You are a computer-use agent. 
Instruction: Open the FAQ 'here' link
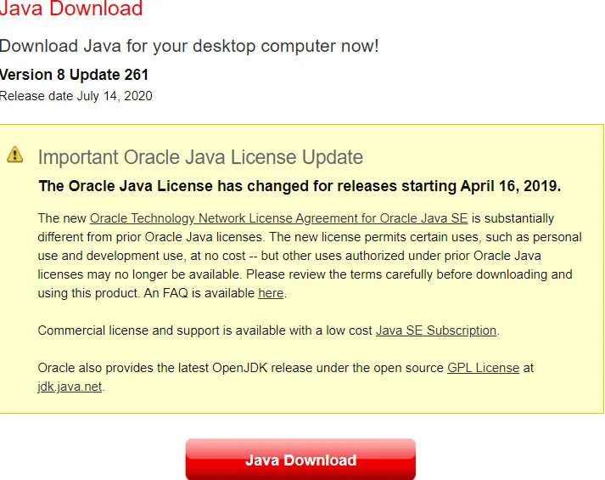(271, 293)
